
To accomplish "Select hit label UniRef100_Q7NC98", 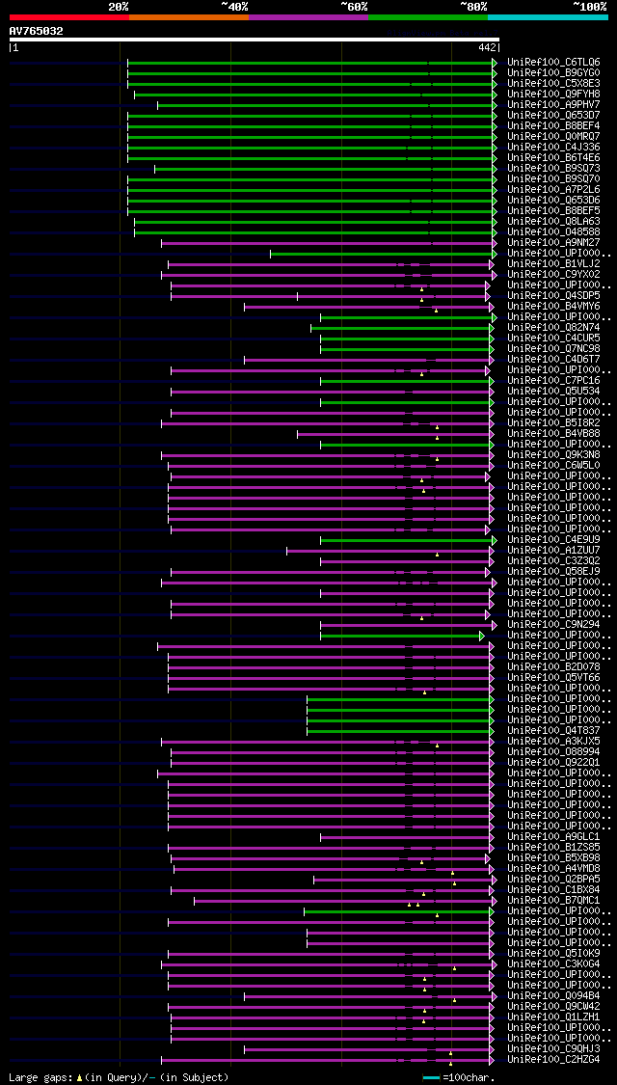I will pyautogui.click(x=553, y=349).
